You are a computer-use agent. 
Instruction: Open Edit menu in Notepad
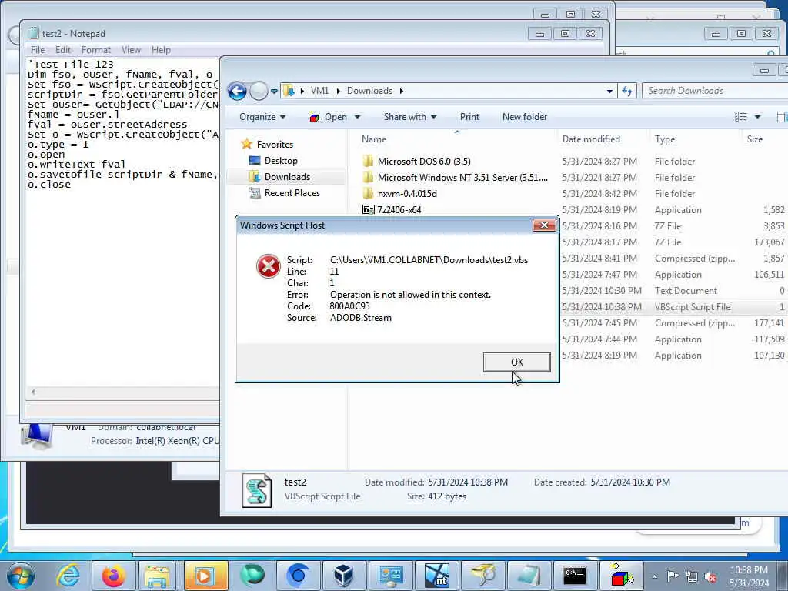click(63, 50)
